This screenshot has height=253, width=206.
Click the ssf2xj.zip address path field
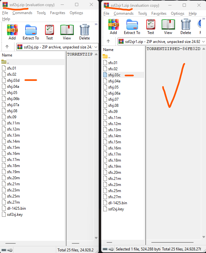point(57,47)
